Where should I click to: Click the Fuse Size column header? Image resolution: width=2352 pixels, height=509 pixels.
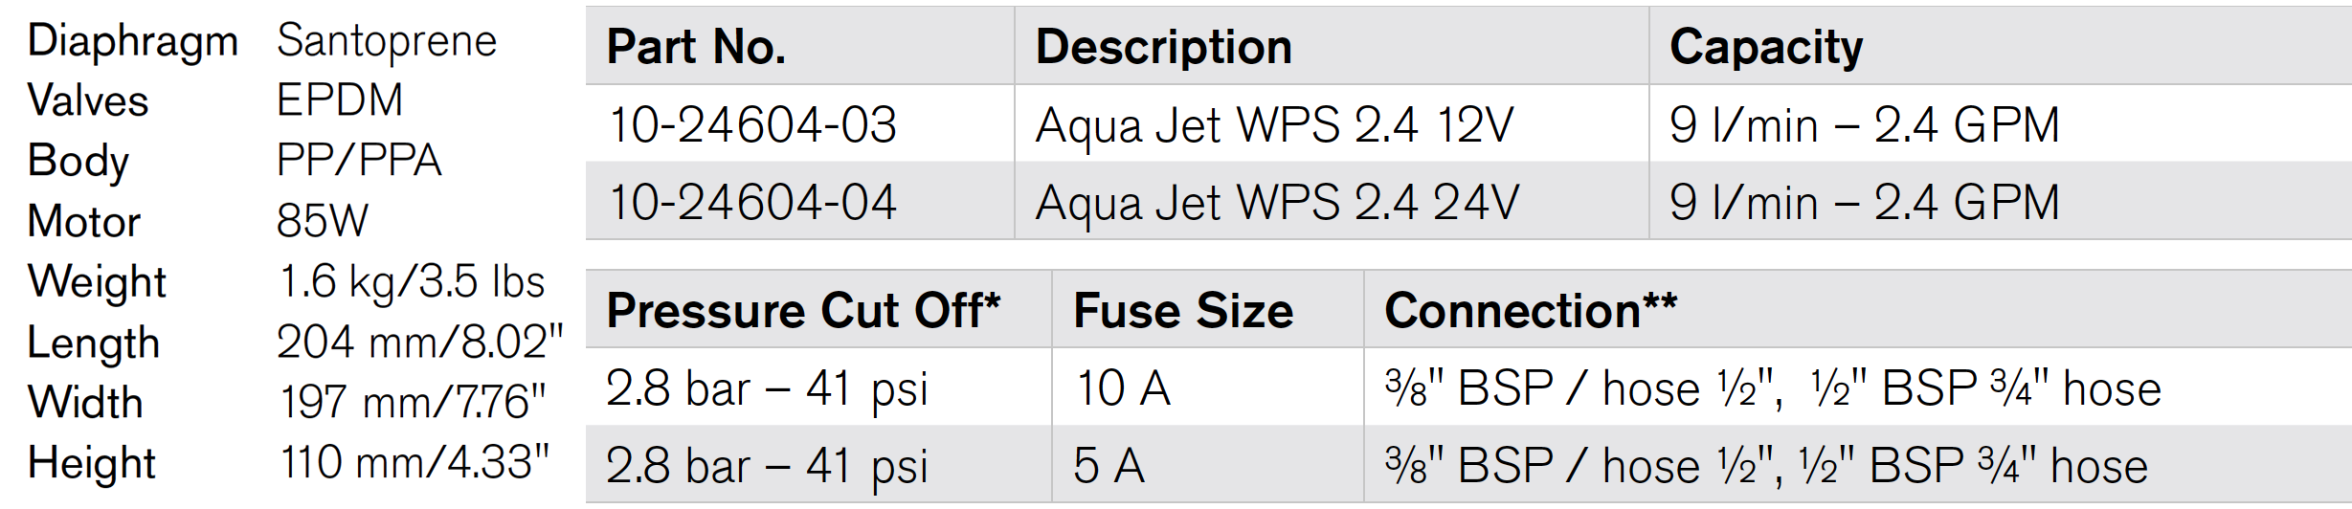pos(1183,311)
